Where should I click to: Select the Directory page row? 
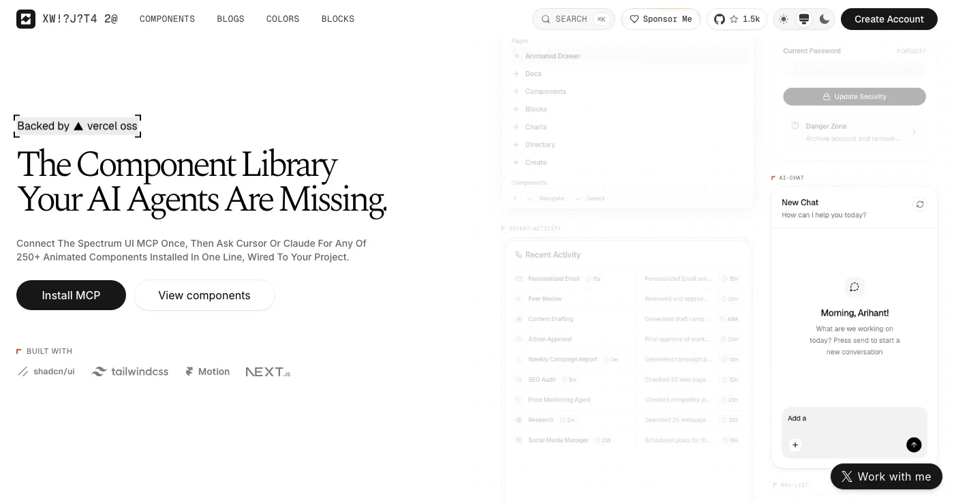[x=630, y=145]
